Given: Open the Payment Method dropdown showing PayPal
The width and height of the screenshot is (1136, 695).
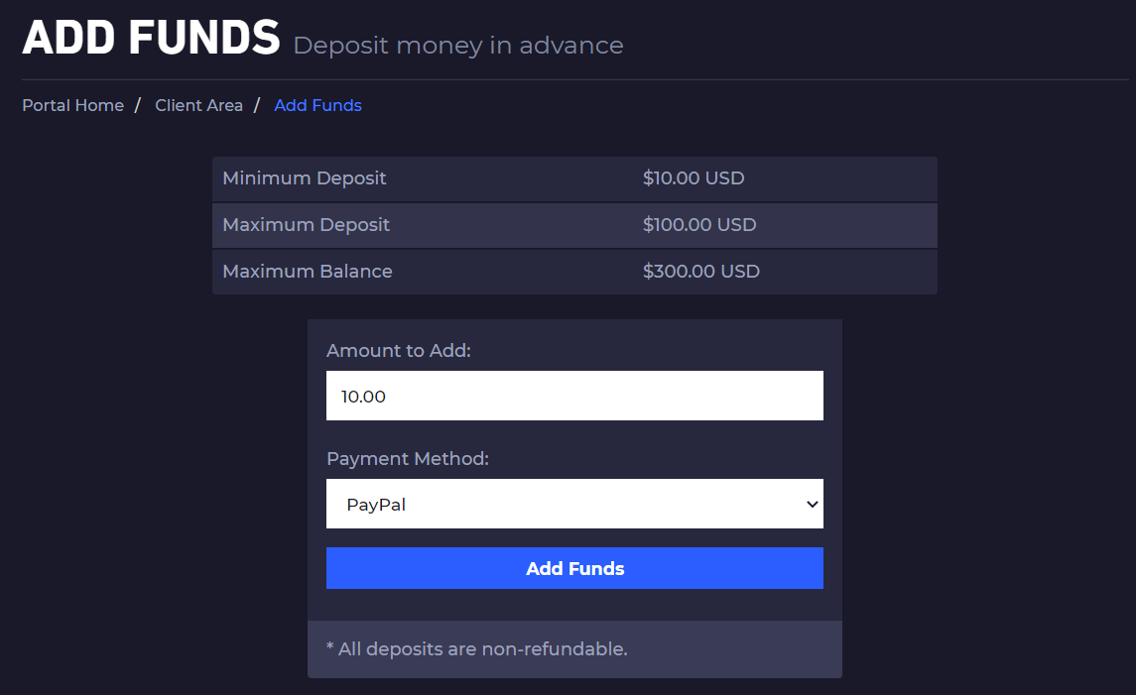Looking at the screenshot, I should pyautogui.click(x=566, y=504).
